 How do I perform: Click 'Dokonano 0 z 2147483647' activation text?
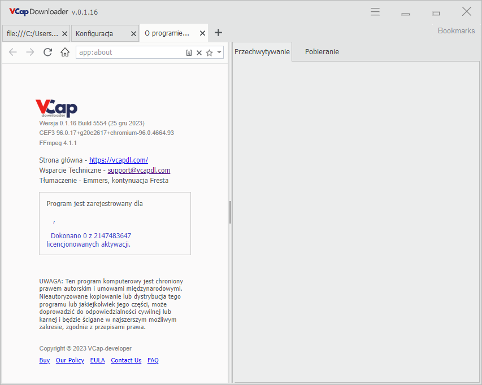click(91, 236)
